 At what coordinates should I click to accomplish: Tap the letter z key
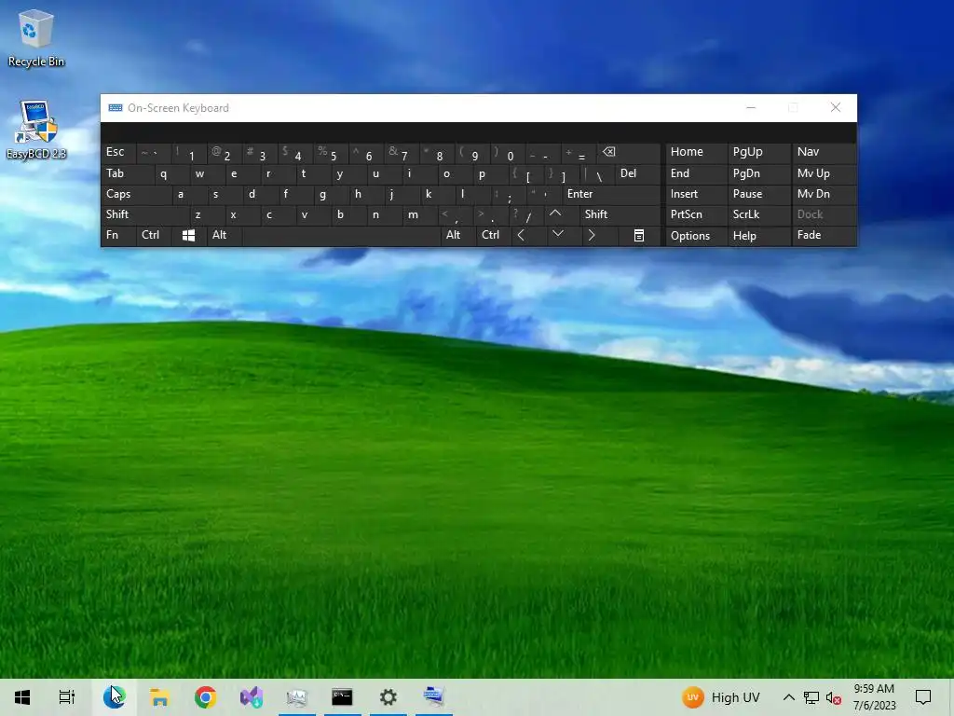206,214
